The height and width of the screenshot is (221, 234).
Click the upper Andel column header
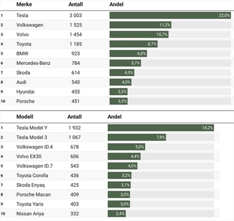coord(116,4)
